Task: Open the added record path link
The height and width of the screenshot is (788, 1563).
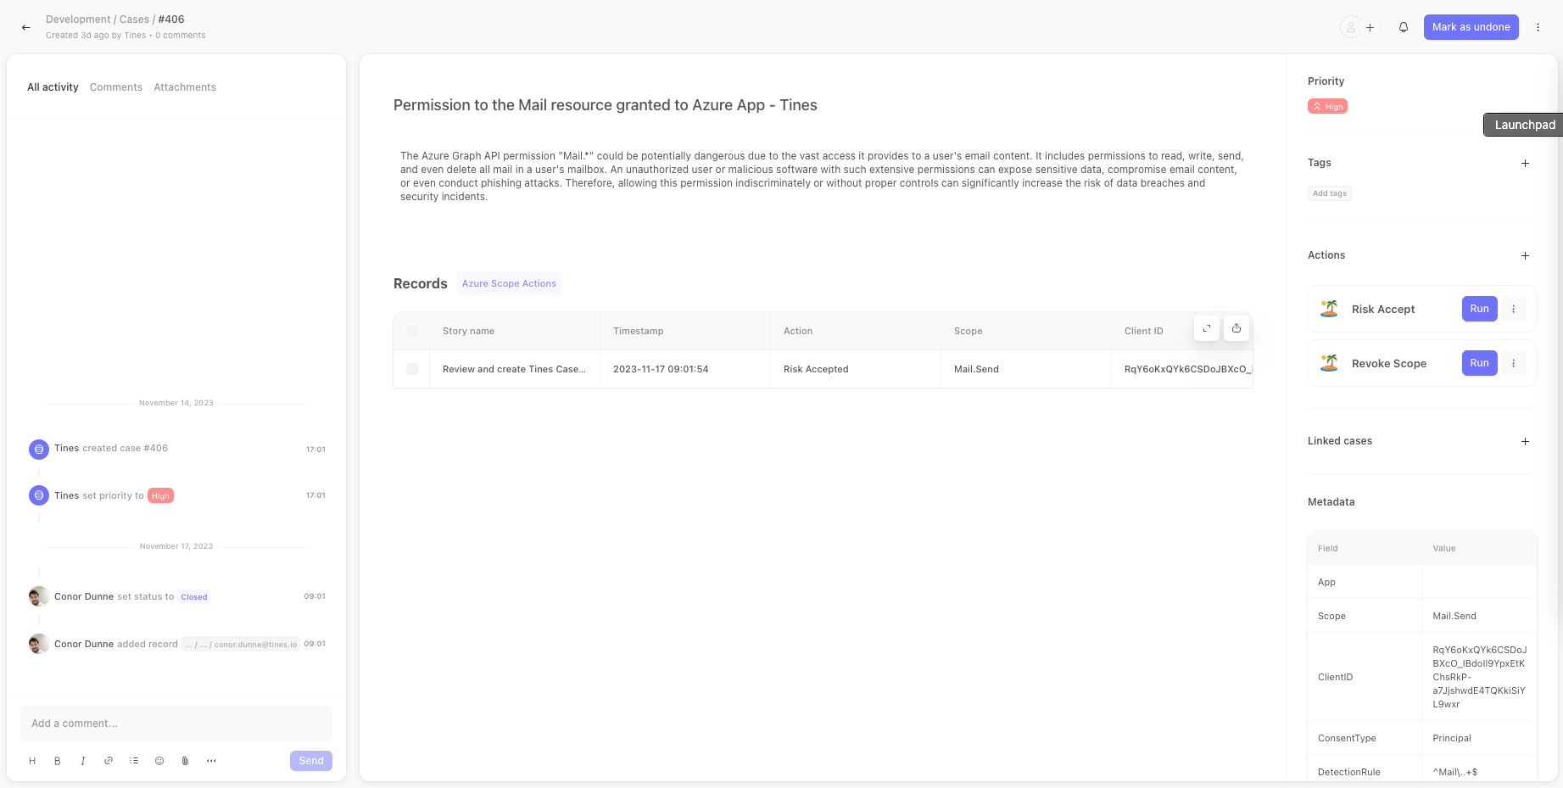Action: 241,645
